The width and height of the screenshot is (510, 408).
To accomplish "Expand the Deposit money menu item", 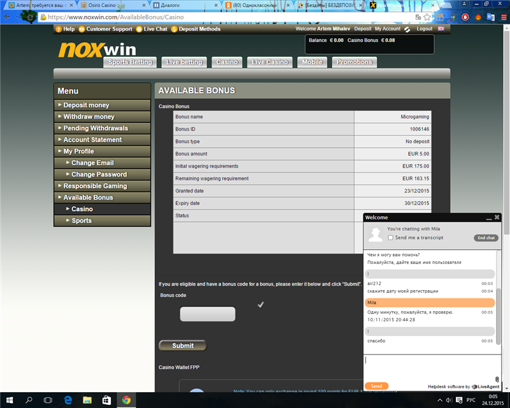I will pyautogui.click(x=86, y=105).
